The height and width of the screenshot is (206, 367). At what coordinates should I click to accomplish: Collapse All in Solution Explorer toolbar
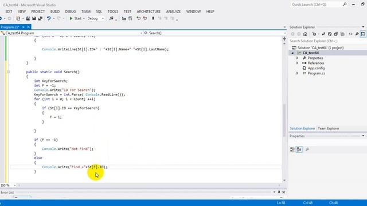click(x=336, y=34)
